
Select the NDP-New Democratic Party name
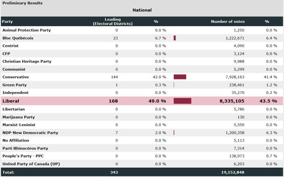coord(30,133)
